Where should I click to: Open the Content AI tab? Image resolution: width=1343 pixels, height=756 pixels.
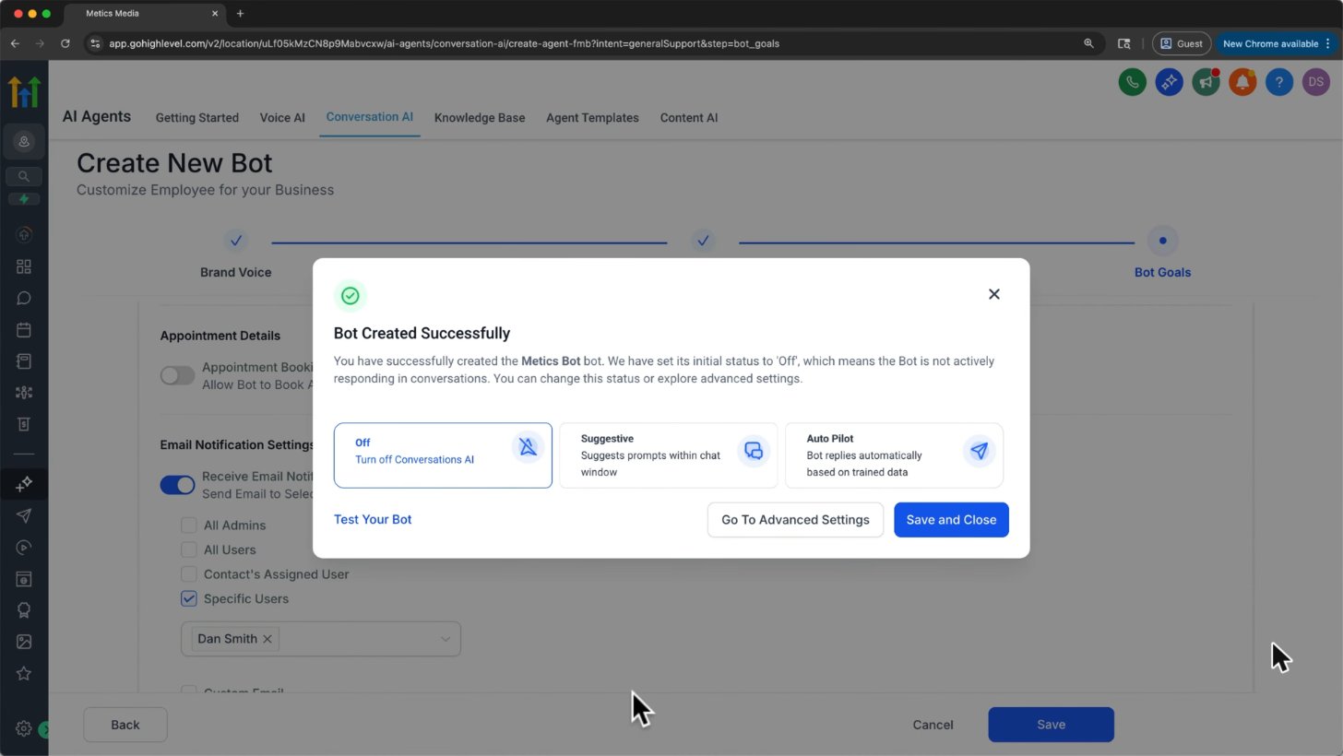click(689, 118)
